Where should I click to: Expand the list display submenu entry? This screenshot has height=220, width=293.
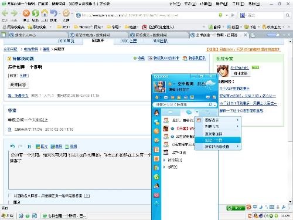click(218, 126)
